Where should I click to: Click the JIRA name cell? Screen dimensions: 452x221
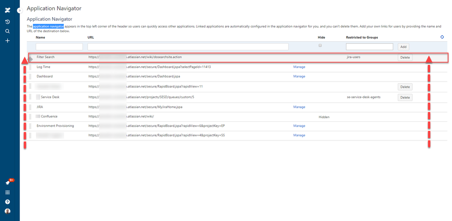(40, 107)
